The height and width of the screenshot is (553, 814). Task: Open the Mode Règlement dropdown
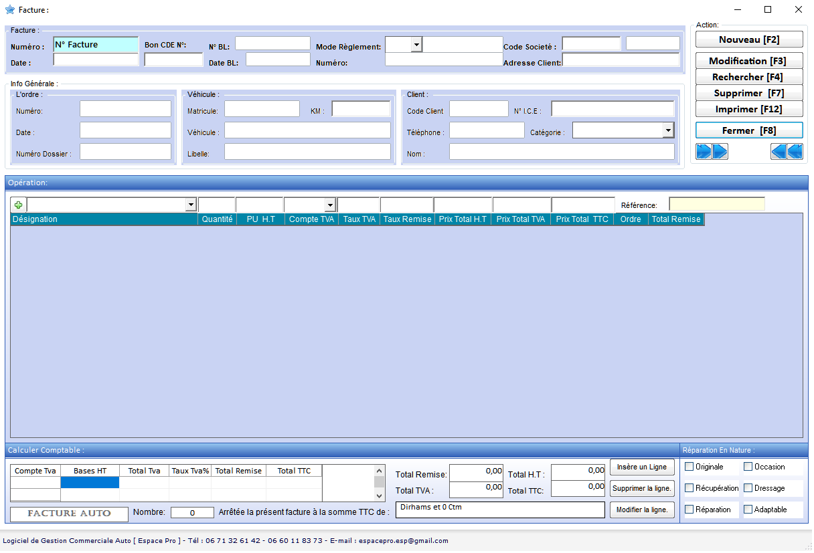point(416,44)
